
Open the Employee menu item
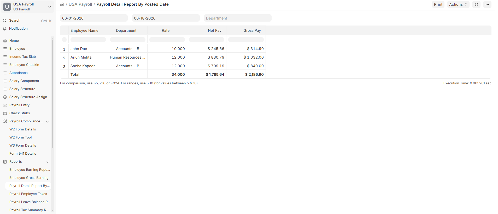point(17,49)
